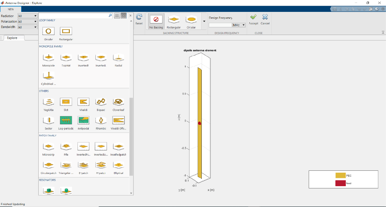
Task: Click the antenna gallery search field
Action: pos(76,15)
